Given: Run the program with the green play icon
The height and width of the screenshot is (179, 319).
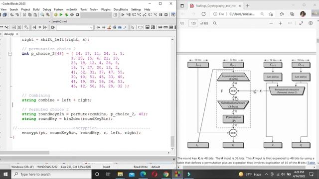Looking at the screenshot, I should point(61,14).
